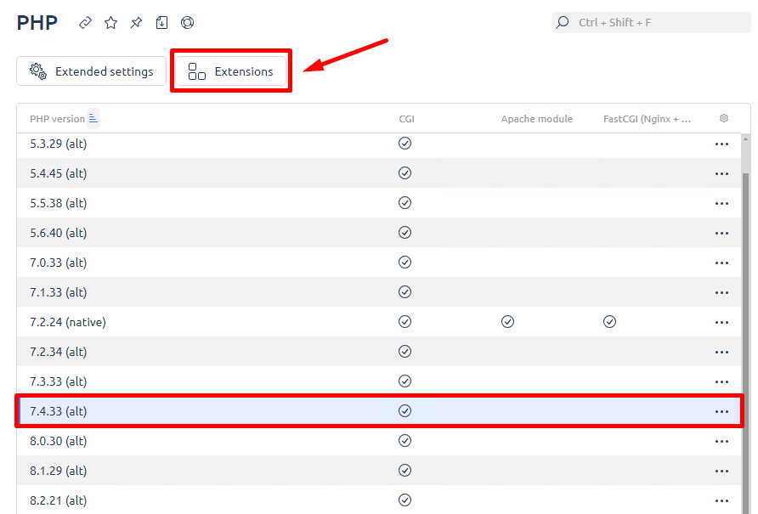Open actions menu for 8.1.29 (alt)
Viewport: 758px width, 514px height.
pos(721,471)
